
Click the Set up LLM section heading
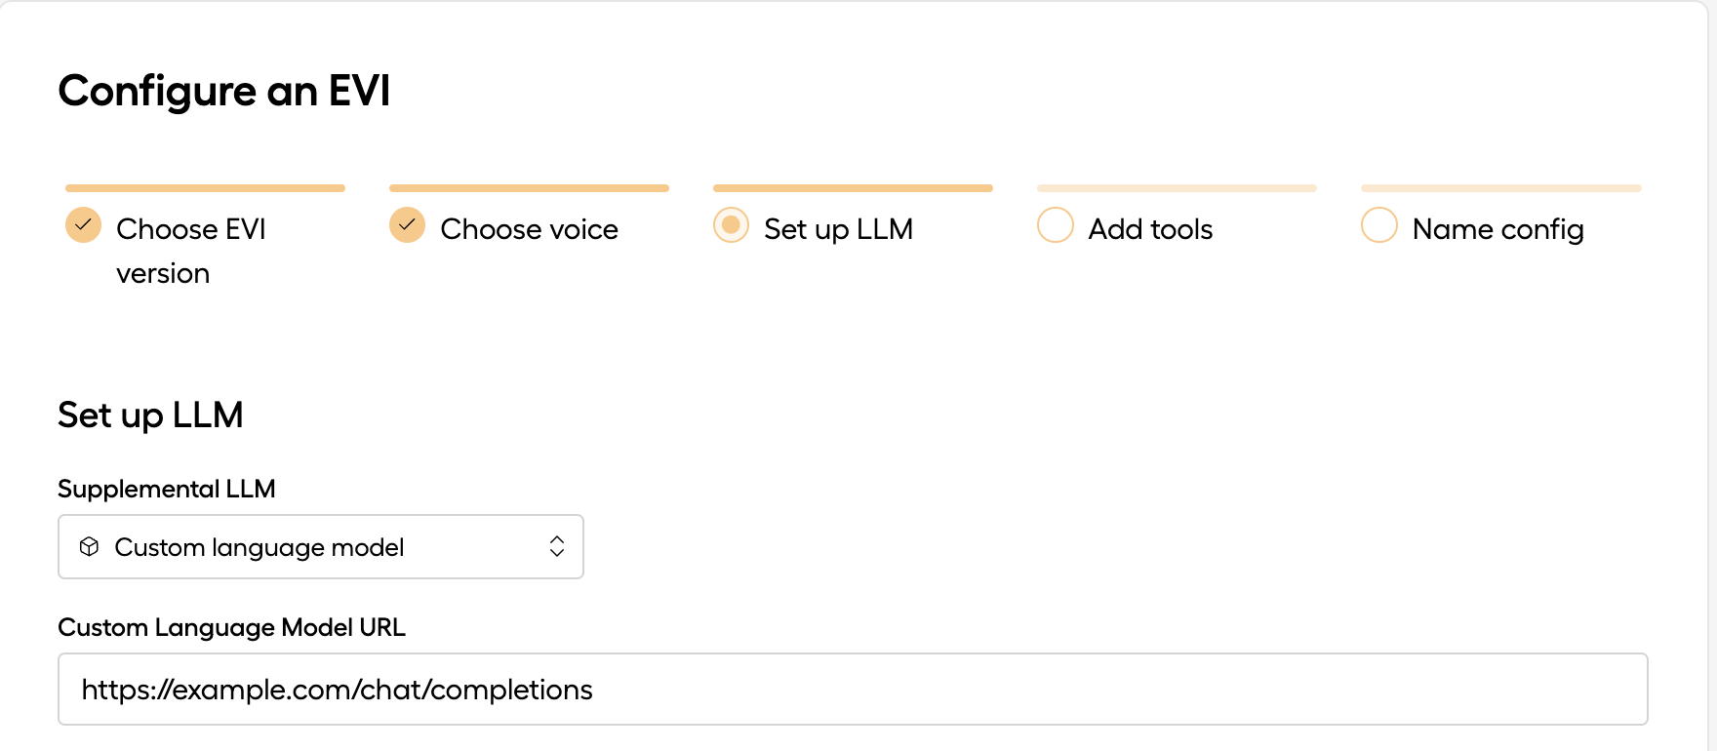pos(151,415)
